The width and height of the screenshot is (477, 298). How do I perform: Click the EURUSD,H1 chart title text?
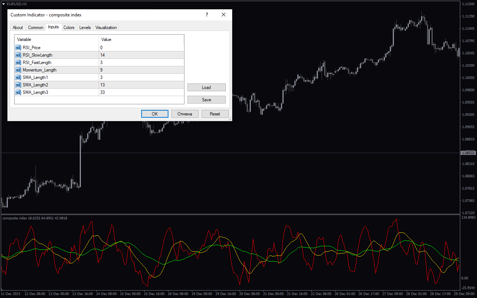(17, 4)
